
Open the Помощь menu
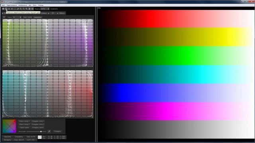(41, 5)
